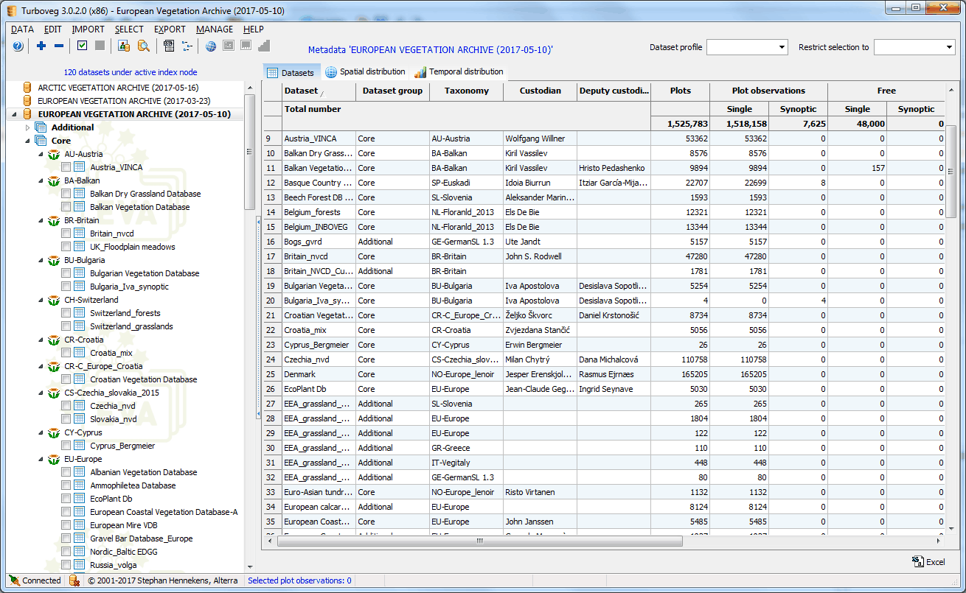The image size is (966, 593).
Task: Click the magnifier search database toolbar icon
Action: tap(143, 46)
